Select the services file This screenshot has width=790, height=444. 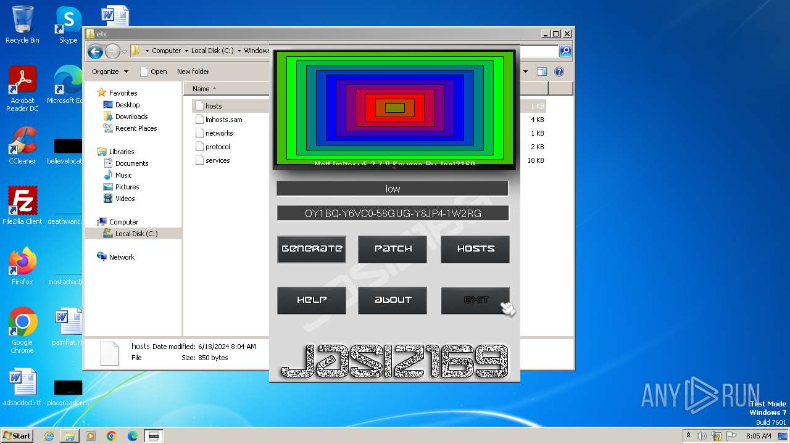218,160
